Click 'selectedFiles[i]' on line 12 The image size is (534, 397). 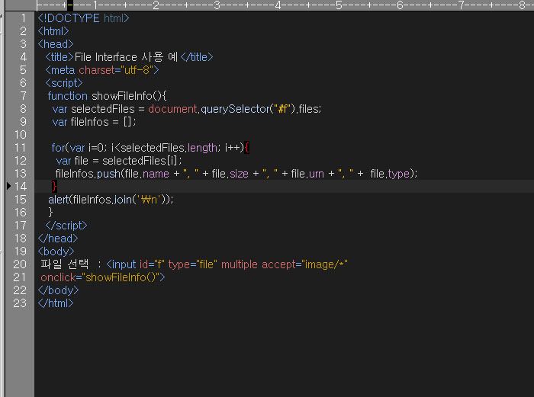point(140,161)
